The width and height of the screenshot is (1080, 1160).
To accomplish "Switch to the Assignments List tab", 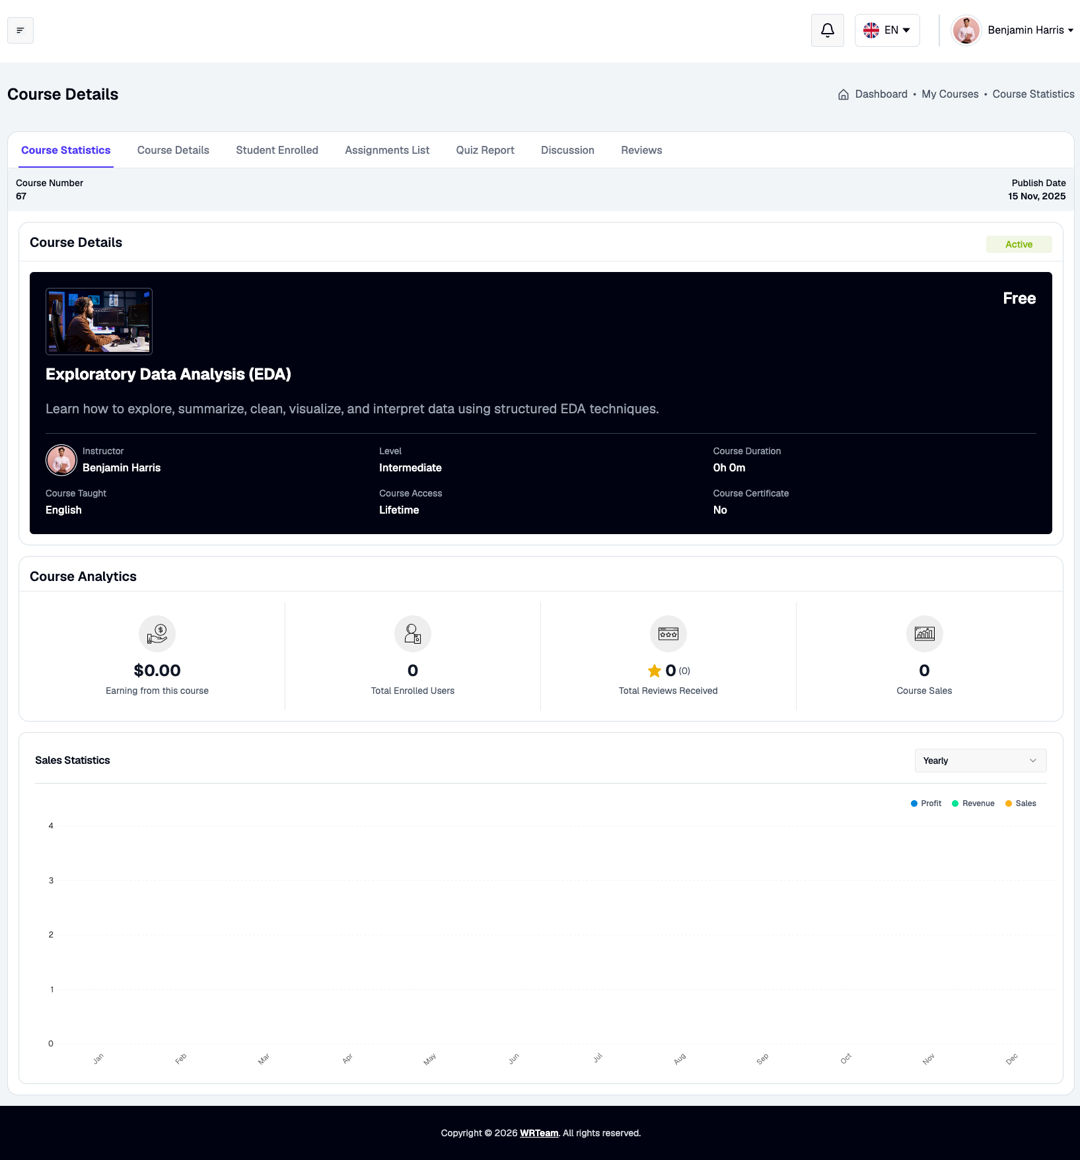I will [387, 151].
